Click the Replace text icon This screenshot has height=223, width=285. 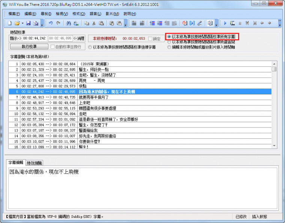pos(76,23)
